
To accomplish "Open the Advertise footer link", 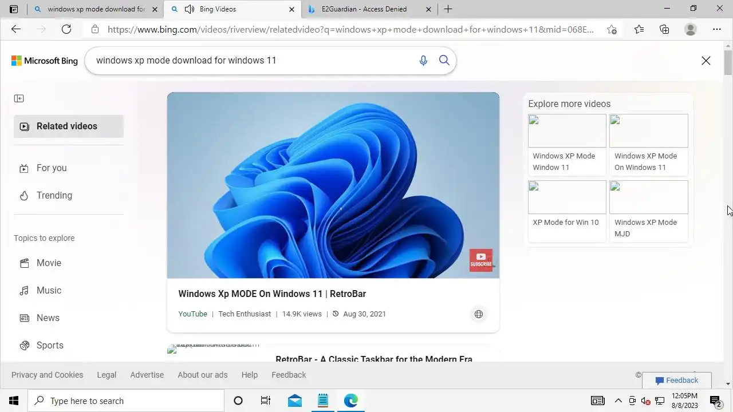I will pos(147,375).
